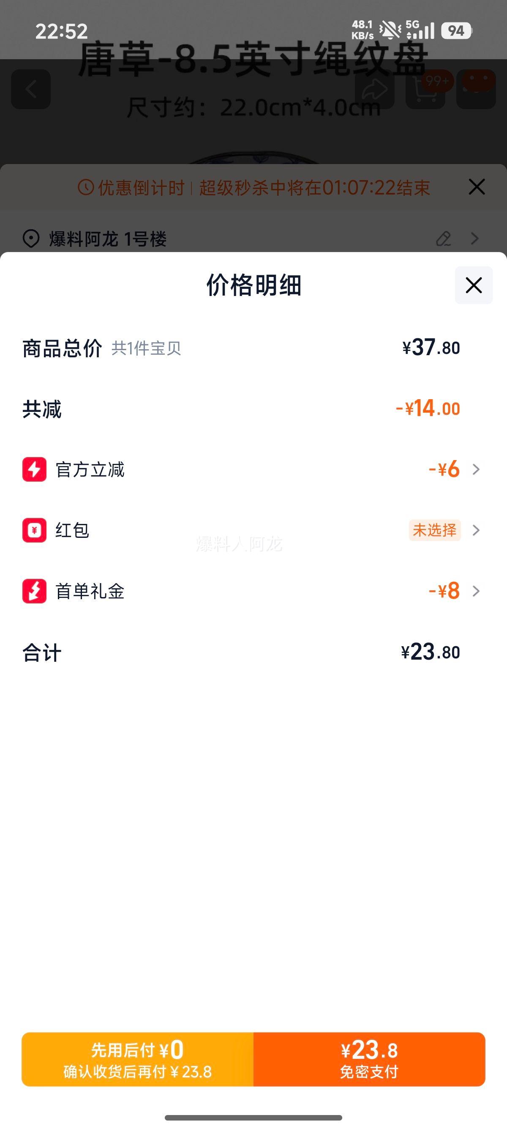This screenshot has height=1129, width=507.
Task: Tap the 未选择 red packet tag
Action: tap(434, 530)
